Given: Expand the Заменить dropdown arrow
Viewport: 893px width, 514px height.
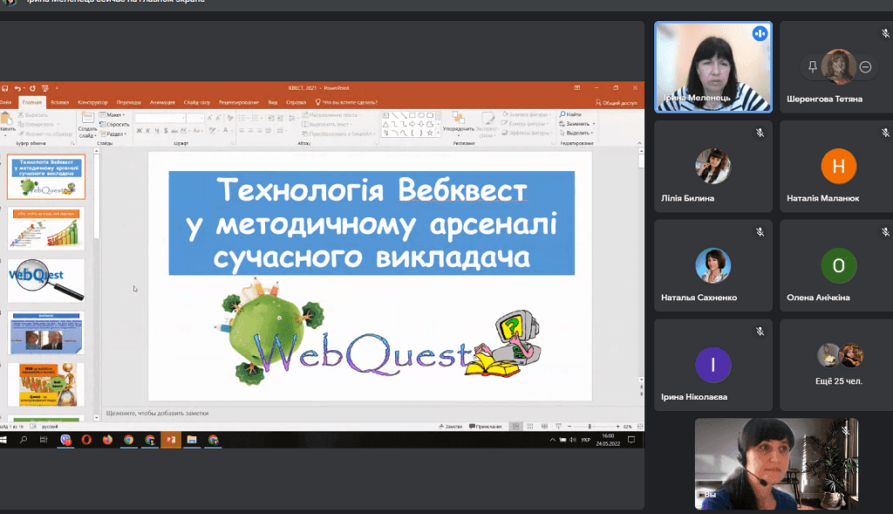Looking at the screenshot, I should tap(593, 124).
